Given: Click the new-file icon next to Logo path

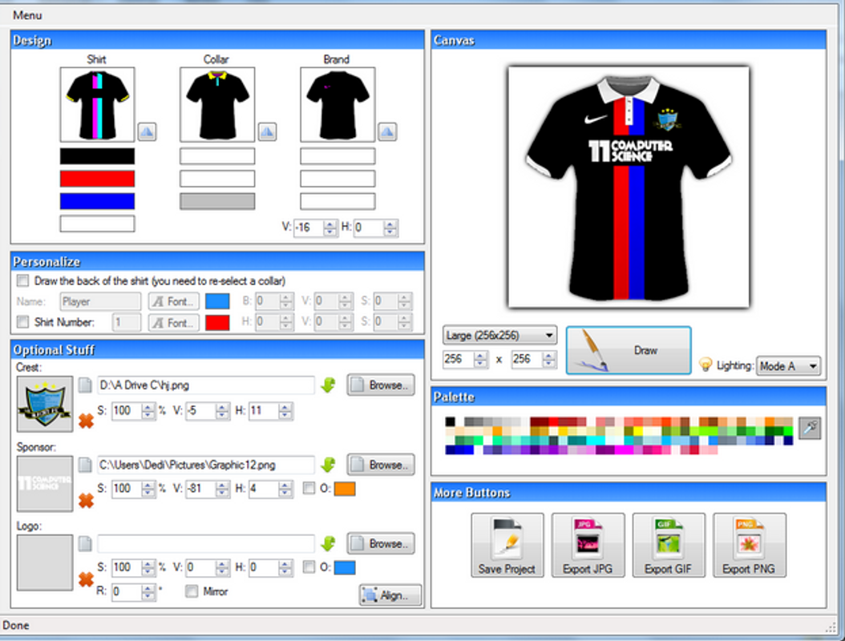Looking at the screenshot, I should (85, 544).
